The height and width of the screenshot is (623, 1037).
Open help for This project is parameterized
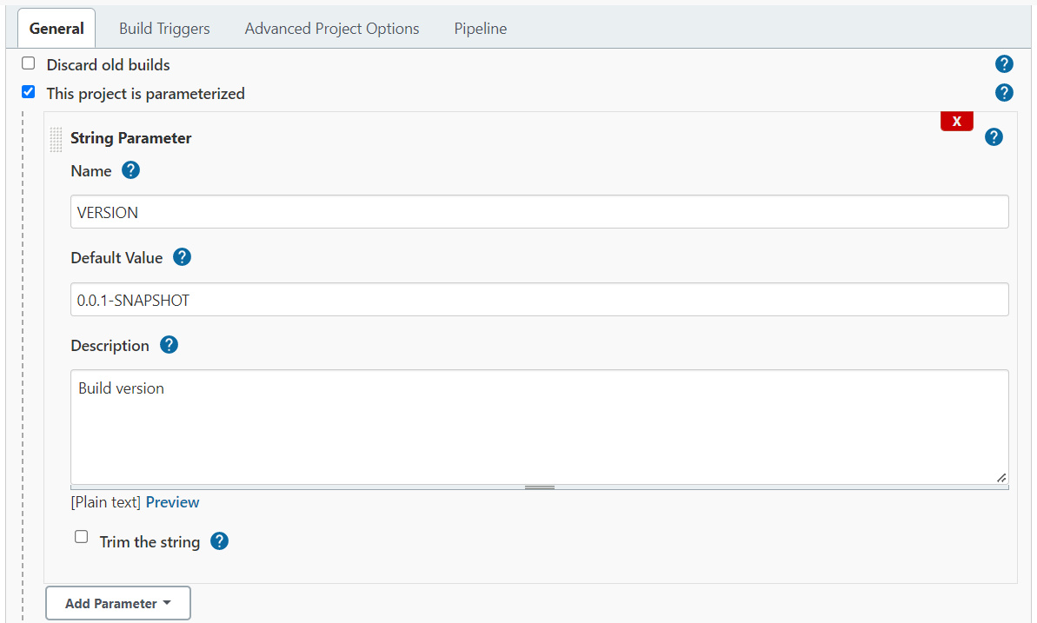click(x=1004, y=93)
